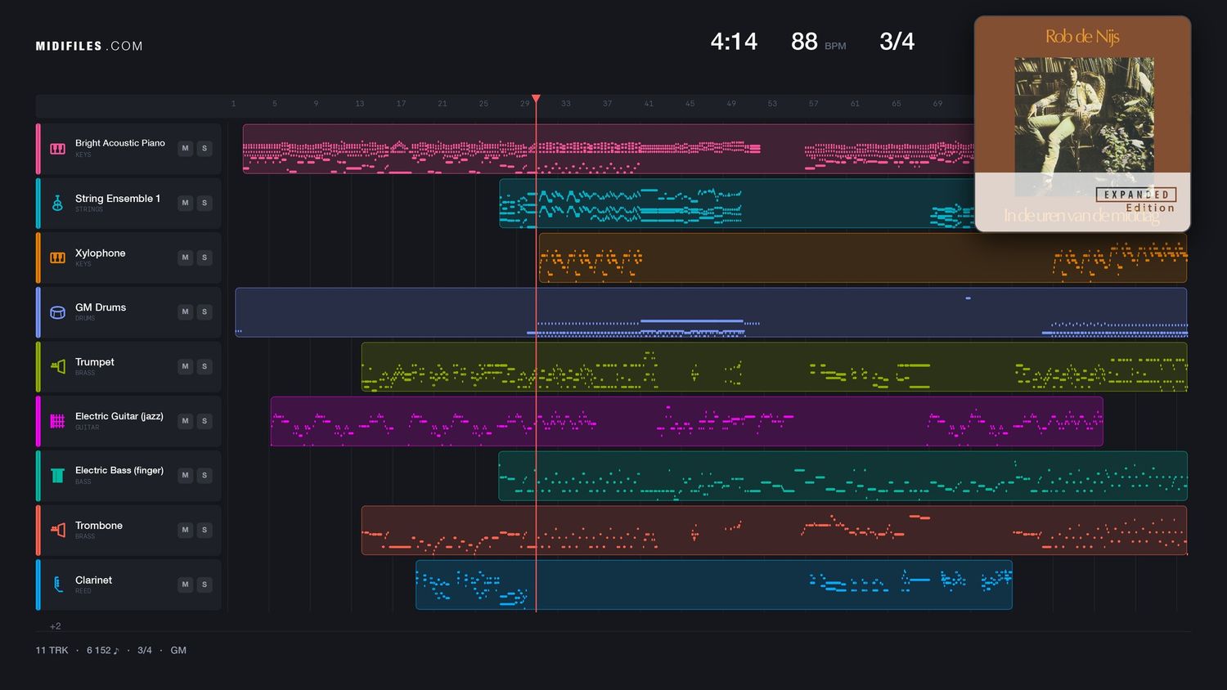
Task: Click the Trombone brass icon
Action: click(57, 530)
